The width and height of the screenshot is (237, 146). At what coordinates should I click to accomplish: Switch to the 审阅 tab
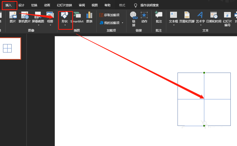82,5
